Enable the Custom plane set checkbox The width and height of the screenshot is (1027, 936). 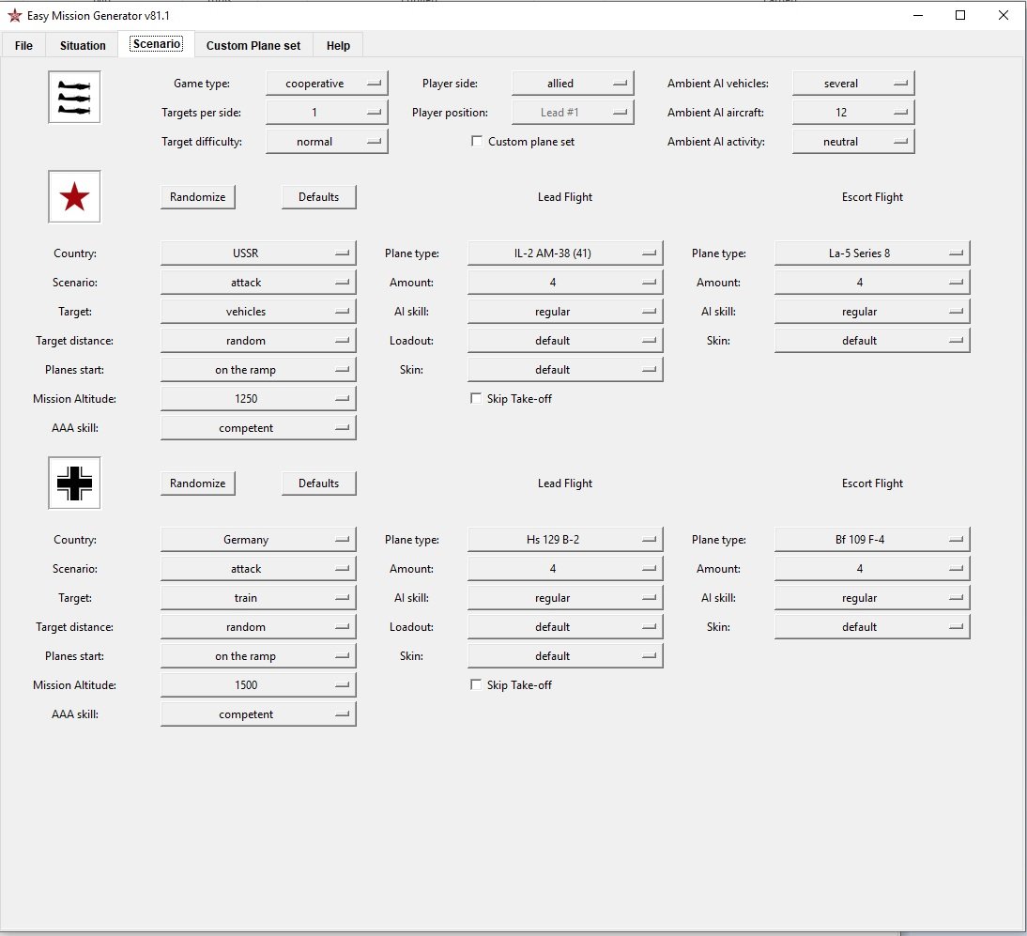477,142
